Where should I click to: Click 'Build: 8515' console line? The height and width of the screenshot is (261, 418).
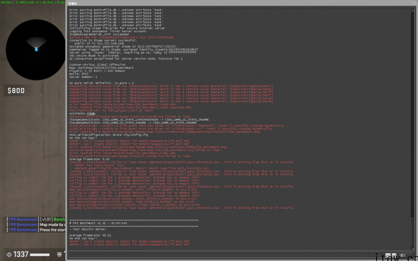tap(79, 74)
